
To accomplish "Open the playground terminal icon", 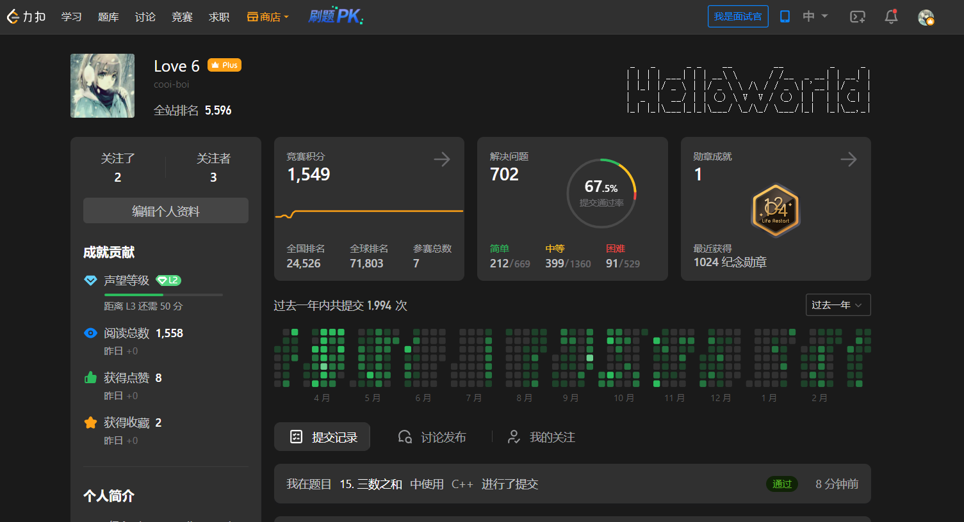I will (858, 17).
